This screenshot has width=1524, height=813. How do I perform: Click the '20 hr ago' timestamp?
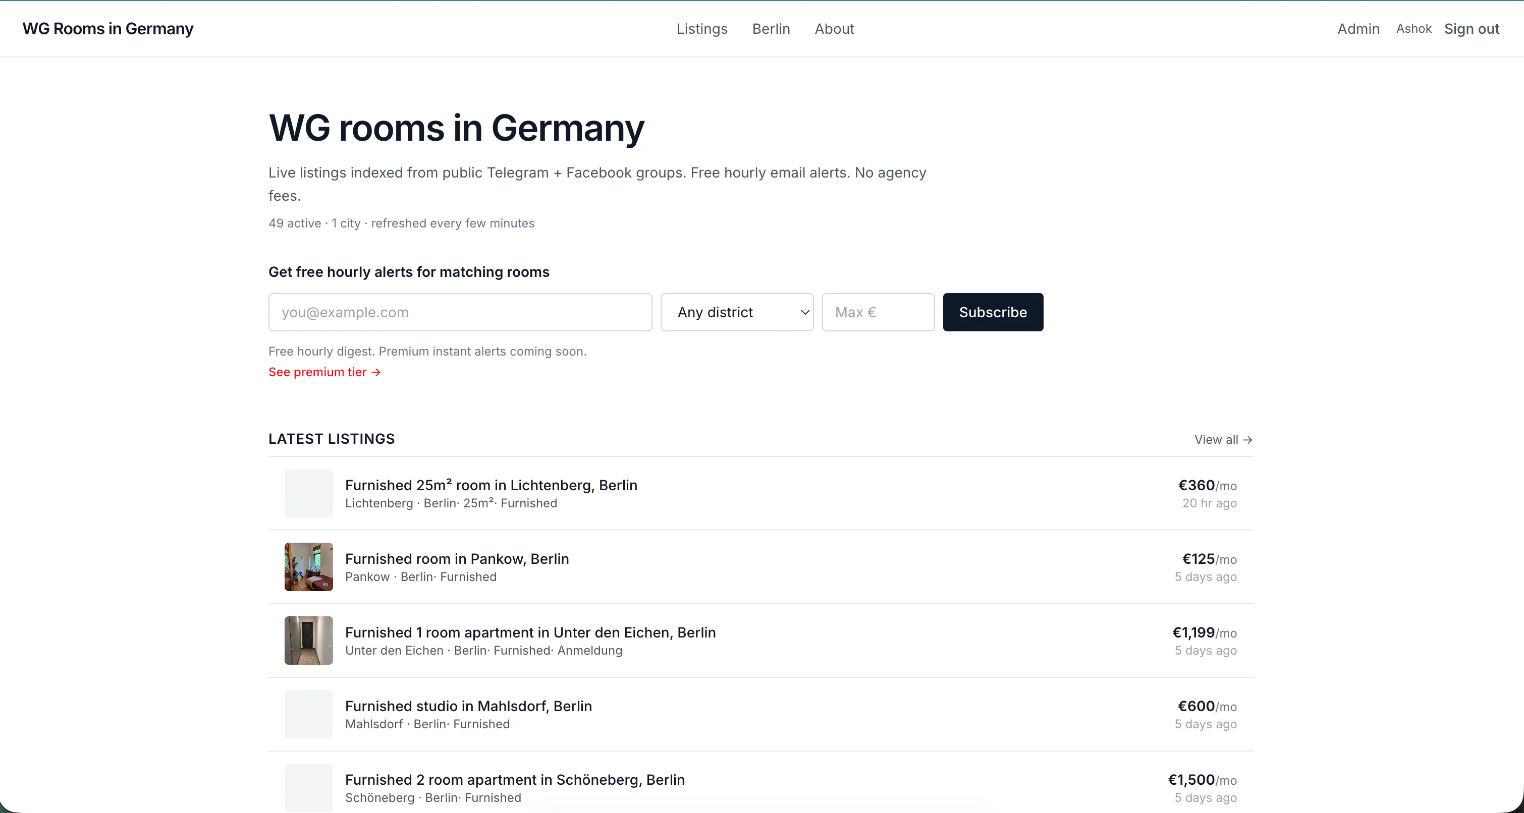coord(1209,503)
